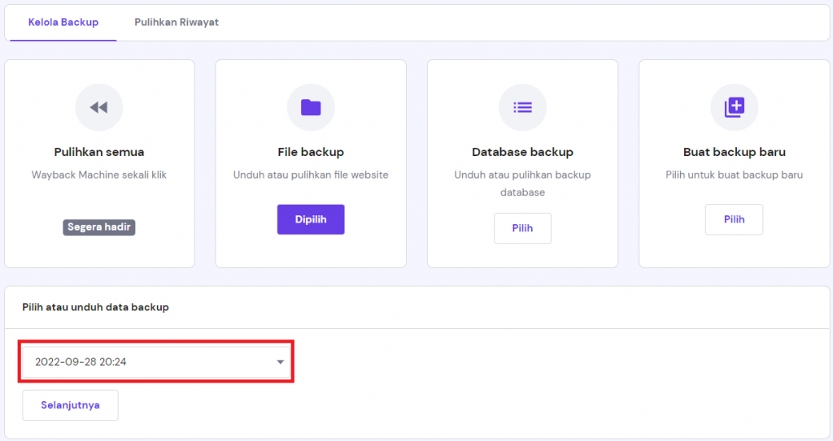Click the dropdown arrow beside the date
The image size is (833, 441).
coord(280,362)
